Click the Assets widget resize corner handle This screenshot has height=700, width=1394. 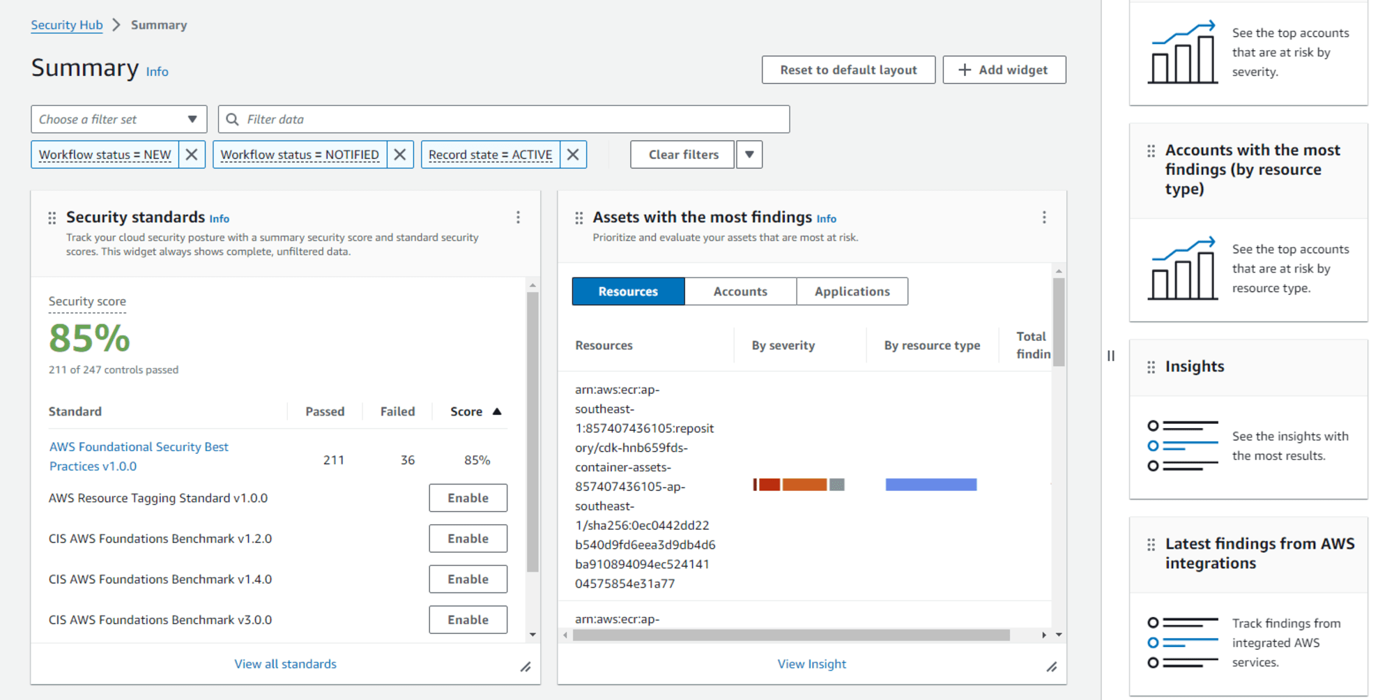(x=1052, y=667)
